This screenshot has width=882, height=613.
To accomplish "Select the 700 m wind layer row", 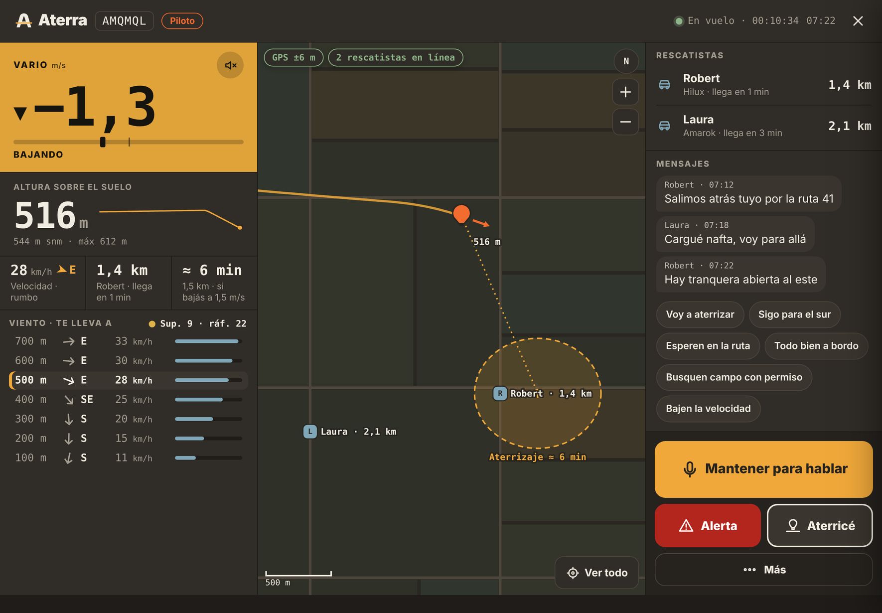I will [x=129, y=341].
